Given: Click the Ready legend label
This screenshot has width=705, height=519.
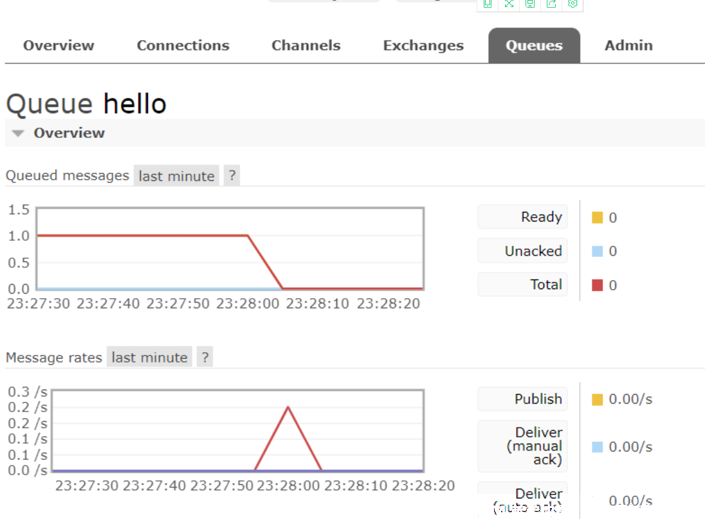Looking at the screenshot, I should point(522,216).
